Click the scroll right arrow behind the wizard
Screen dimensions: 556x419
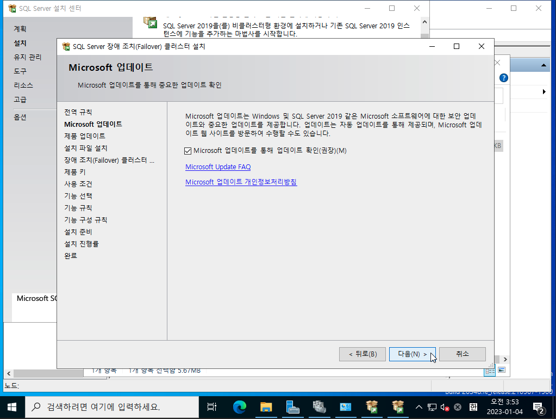point(505,359)
